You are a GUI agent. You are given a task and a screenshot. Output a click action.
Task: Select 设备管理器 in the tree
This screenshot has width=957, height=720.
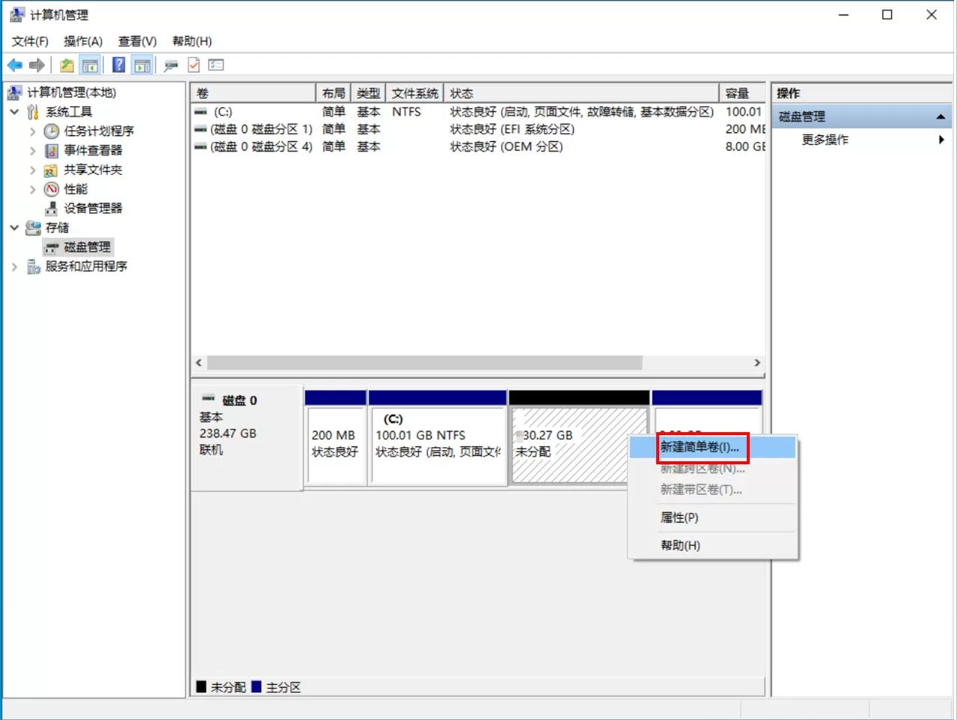point(93,209)
